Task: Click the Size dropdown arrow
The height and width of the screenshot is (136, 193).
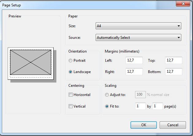Action: 179,26
